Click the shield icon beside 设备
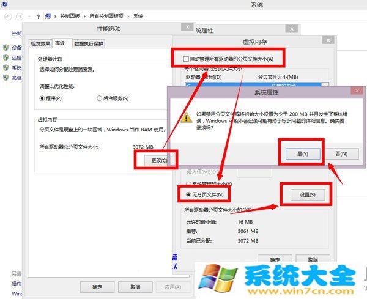The height and width of the screenshot is (299, 367). click(6, 48)
